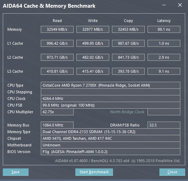Click the AIDA64 version copyright text
This screenshot has height=181, width=188.
coord(118,161)
